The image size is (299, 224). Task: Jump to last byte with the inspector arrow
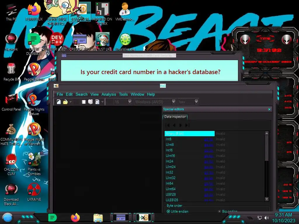[187, 125]
